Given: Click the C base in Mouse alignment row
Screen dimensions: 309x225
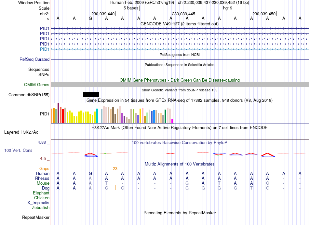Looking at the screenshot, I should point(267,183).
